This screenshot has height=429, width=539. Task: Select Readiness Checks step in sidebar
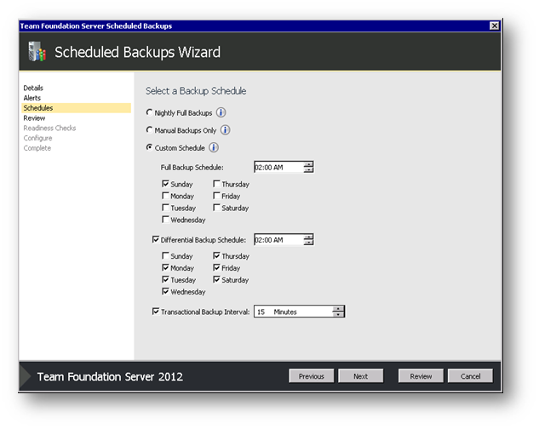coord(49,128)
